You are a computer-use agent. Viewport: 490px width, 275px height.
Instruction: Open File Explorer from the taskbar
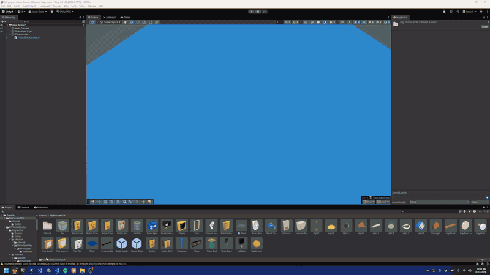[82, 270]
